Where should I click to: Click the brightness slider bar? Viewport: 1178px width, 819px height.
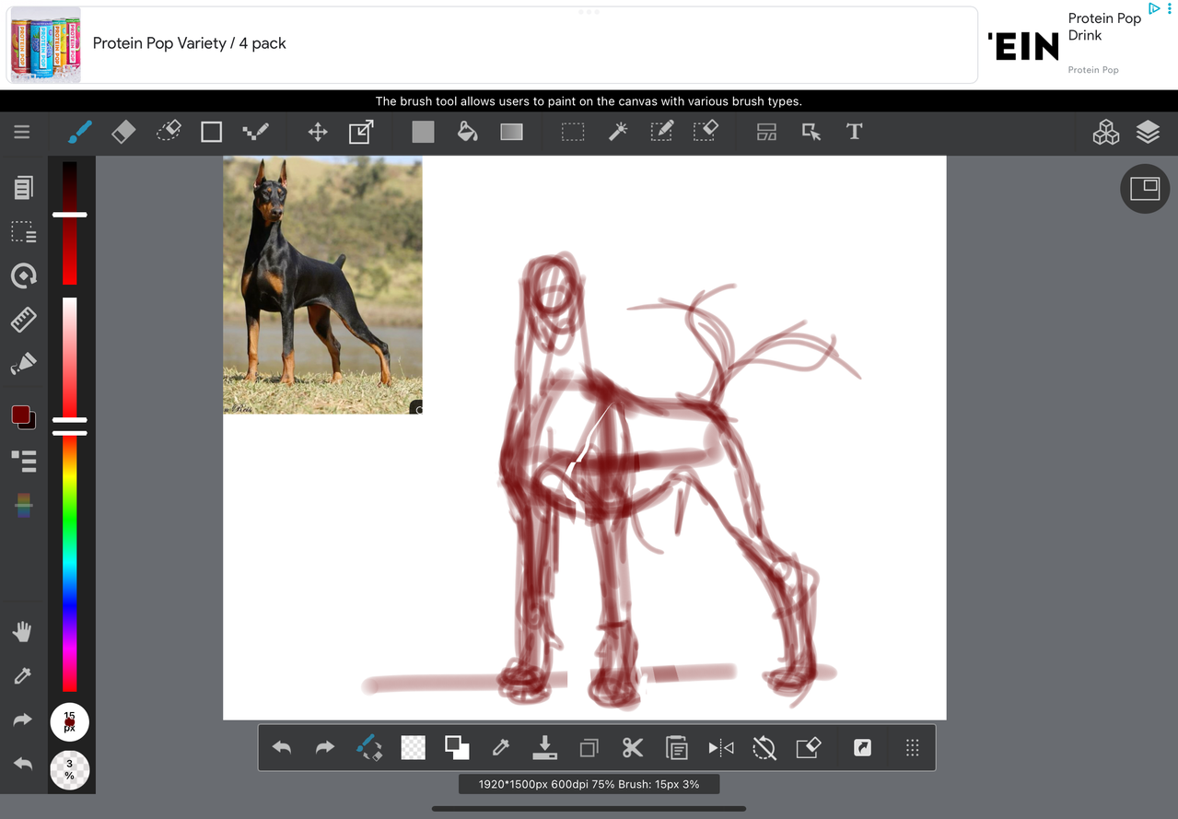point(70,222)
